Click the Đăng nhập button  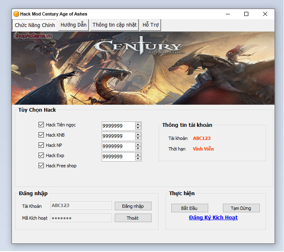[133, 206]
